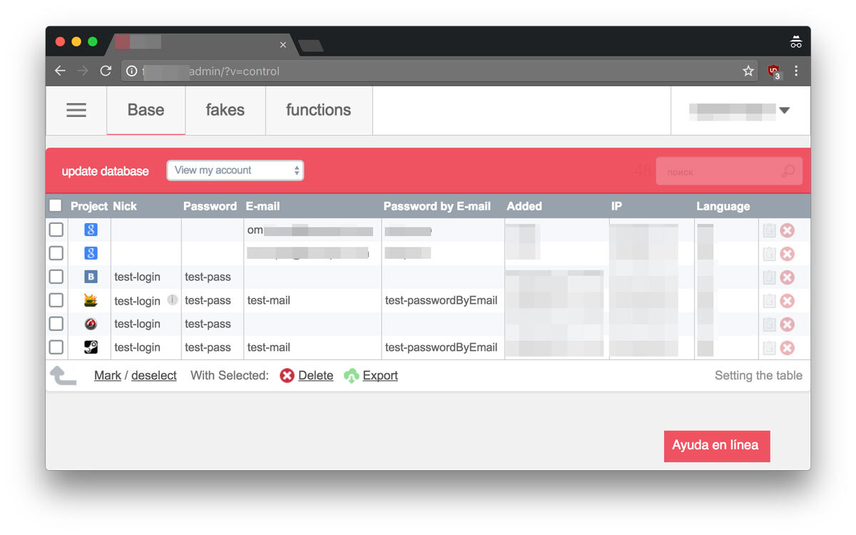
Task: Expand the user account dropdown arrow
Action: (x=785, y=111)
